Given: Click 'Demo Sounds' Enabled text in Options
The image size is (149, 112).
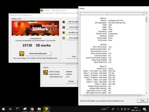Looking at the screenshot, I should (69, 74).
